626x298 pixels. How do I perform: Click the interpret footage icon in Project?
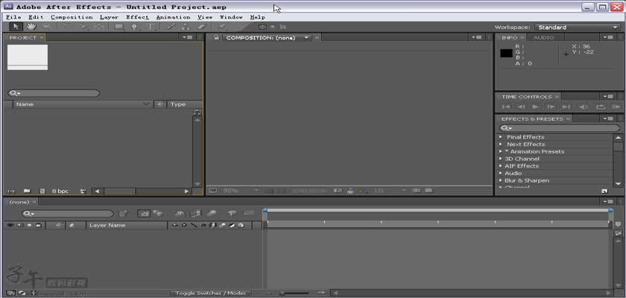click(10, 191)
